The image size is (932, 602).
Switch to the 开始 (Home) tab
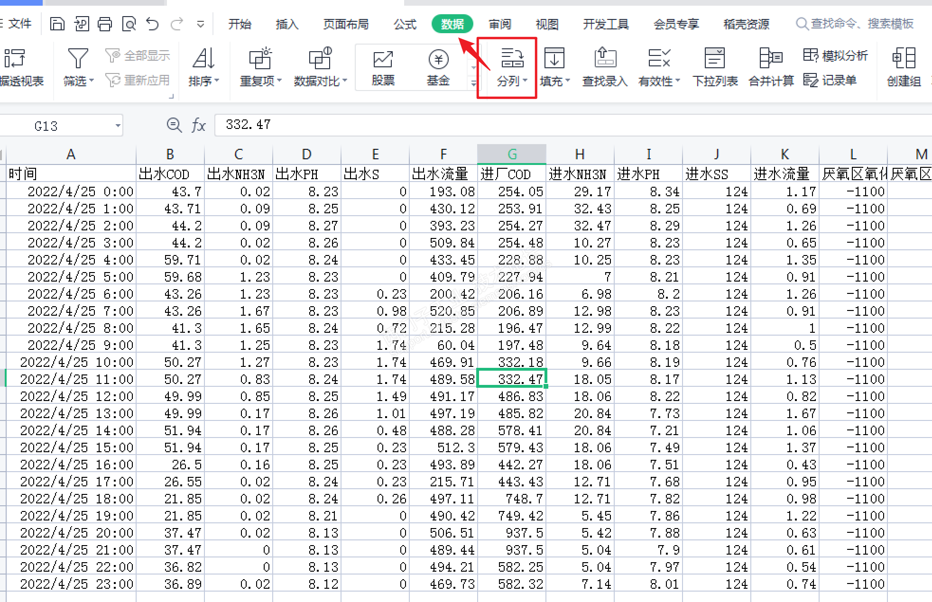[240, 24]
